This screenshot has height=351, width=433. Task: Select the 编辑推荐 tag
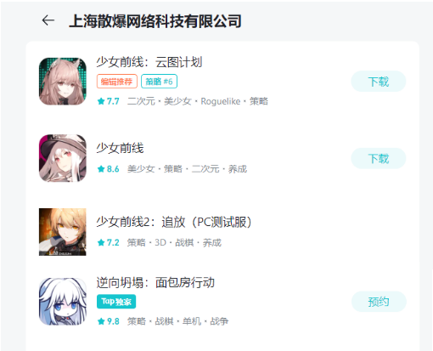[117, 82]
